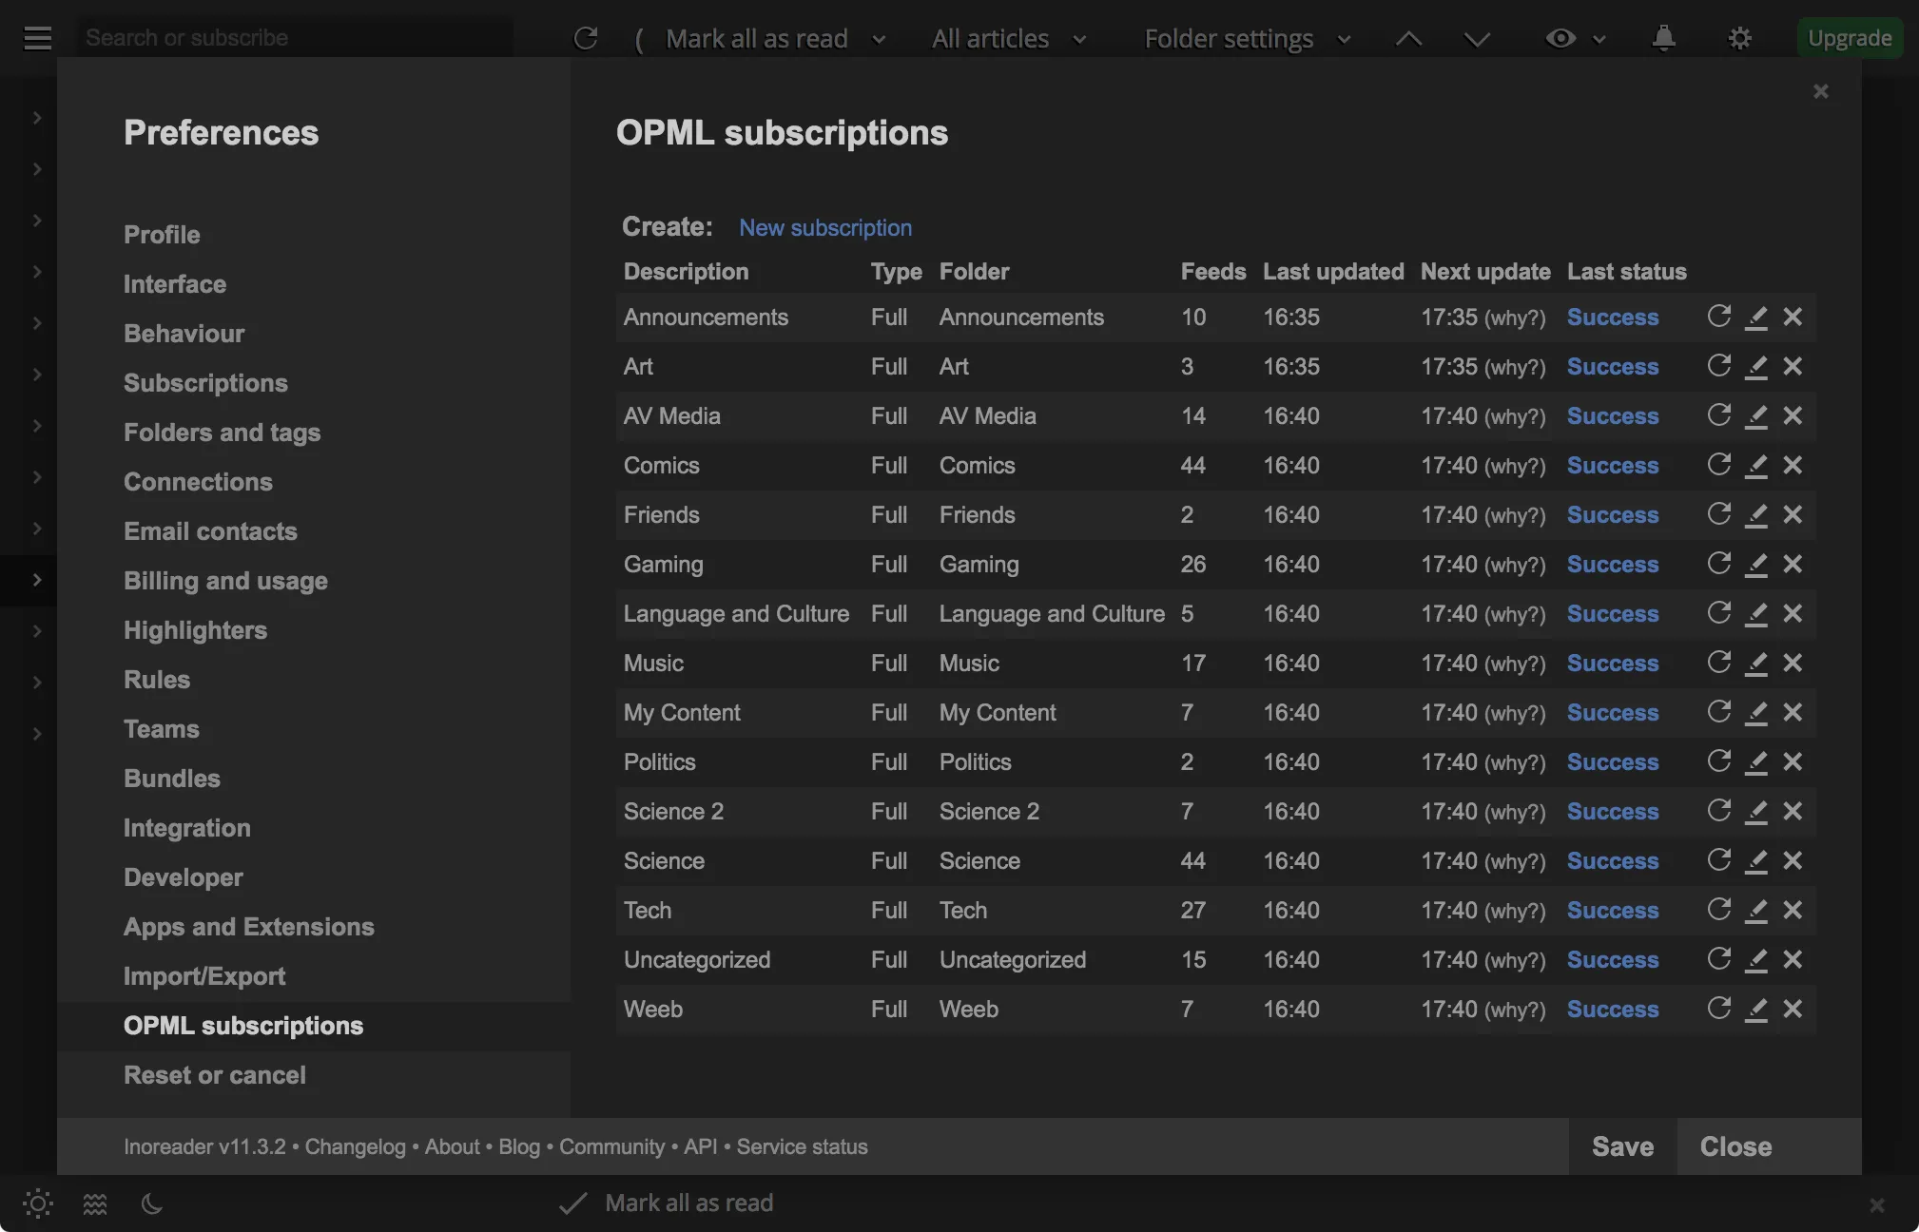View Success status for Tech
Viewport: 1919px width, 1232px height.
1613,911
